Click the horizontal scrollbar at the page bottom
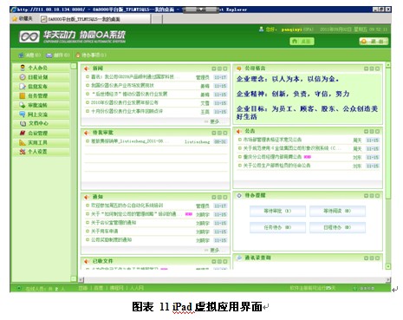403x320 pixels. (x=235, y=280)
